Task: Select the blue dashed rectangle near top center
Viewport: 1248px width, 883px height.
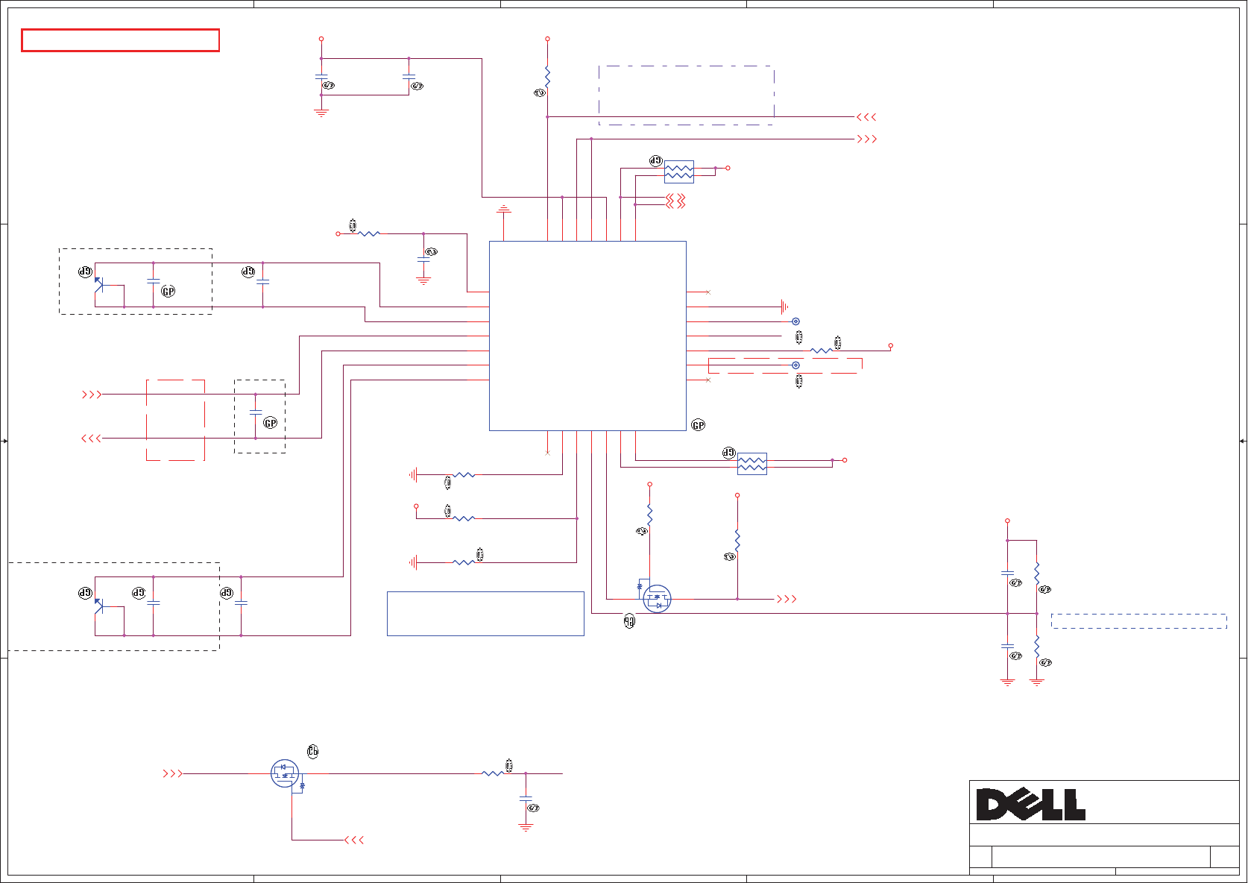Action: (686, 95)
